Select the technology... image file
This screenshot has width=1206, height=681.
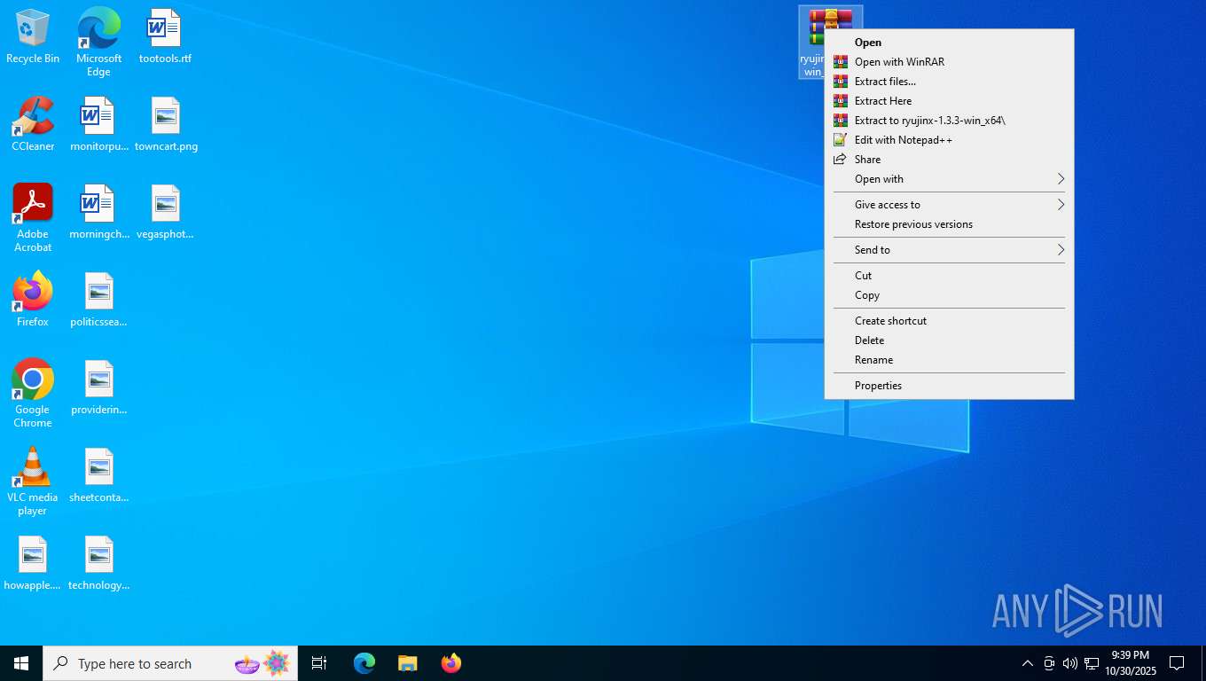click(98, 563)
